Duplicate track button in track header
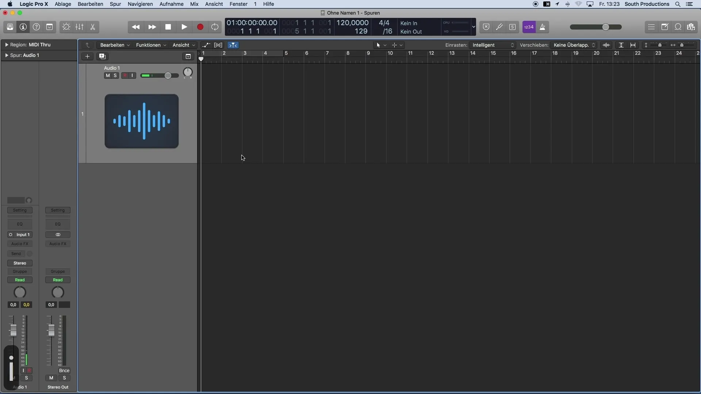 pos(102,56)
